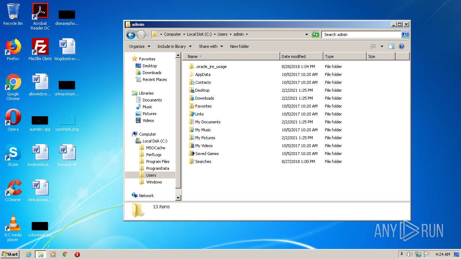
Task: Click the taskbar clock showing 4:24 AM
Action: point(442,254)
